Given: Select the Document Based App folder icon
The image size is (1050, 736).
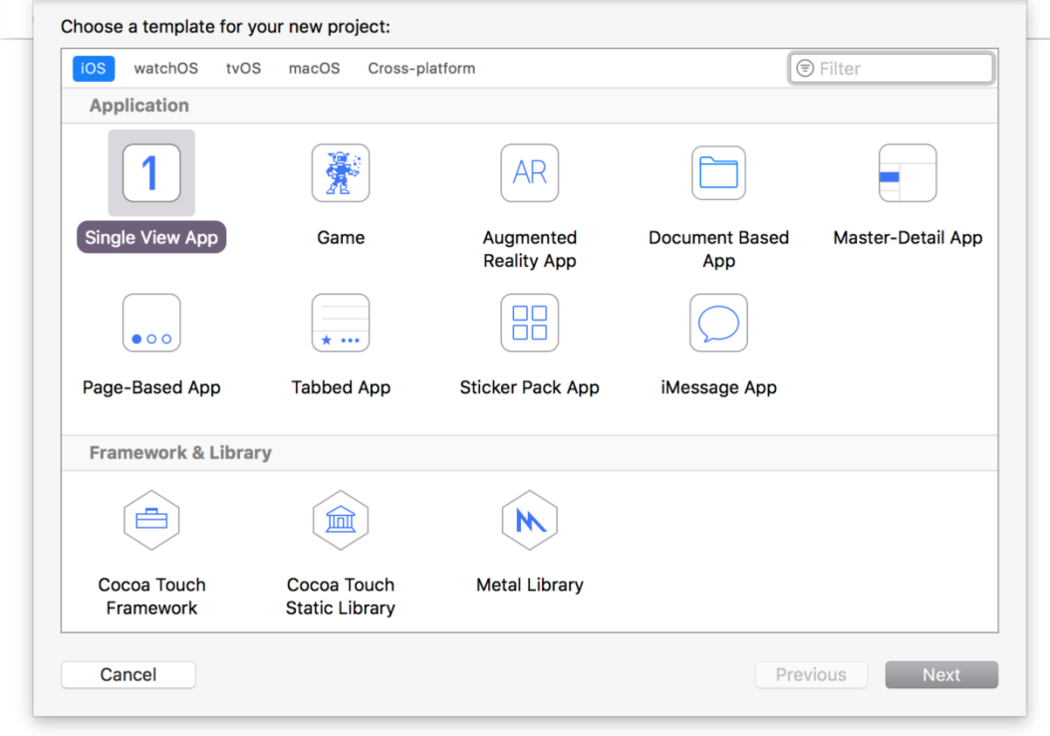Looking at the screenshot, I should click(x=718, y=172).
